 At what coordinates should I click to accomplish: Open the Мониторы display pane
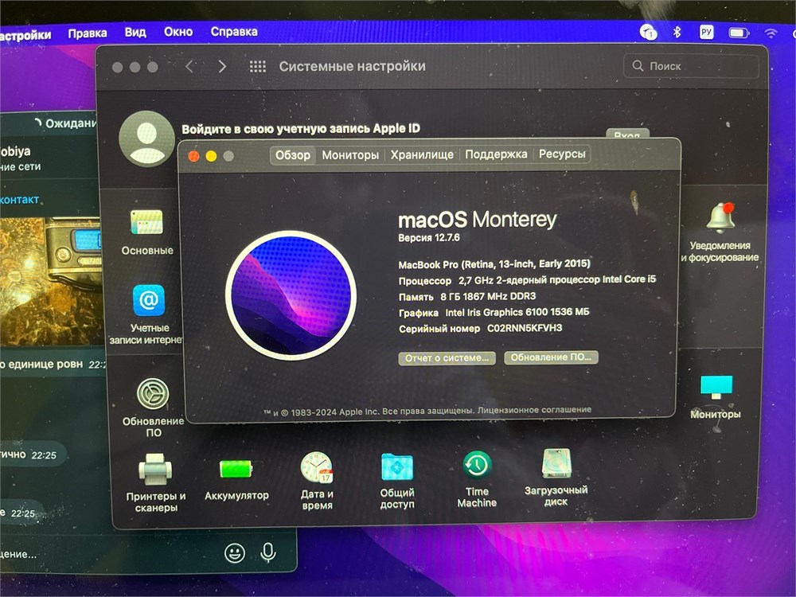click(716, 387)
